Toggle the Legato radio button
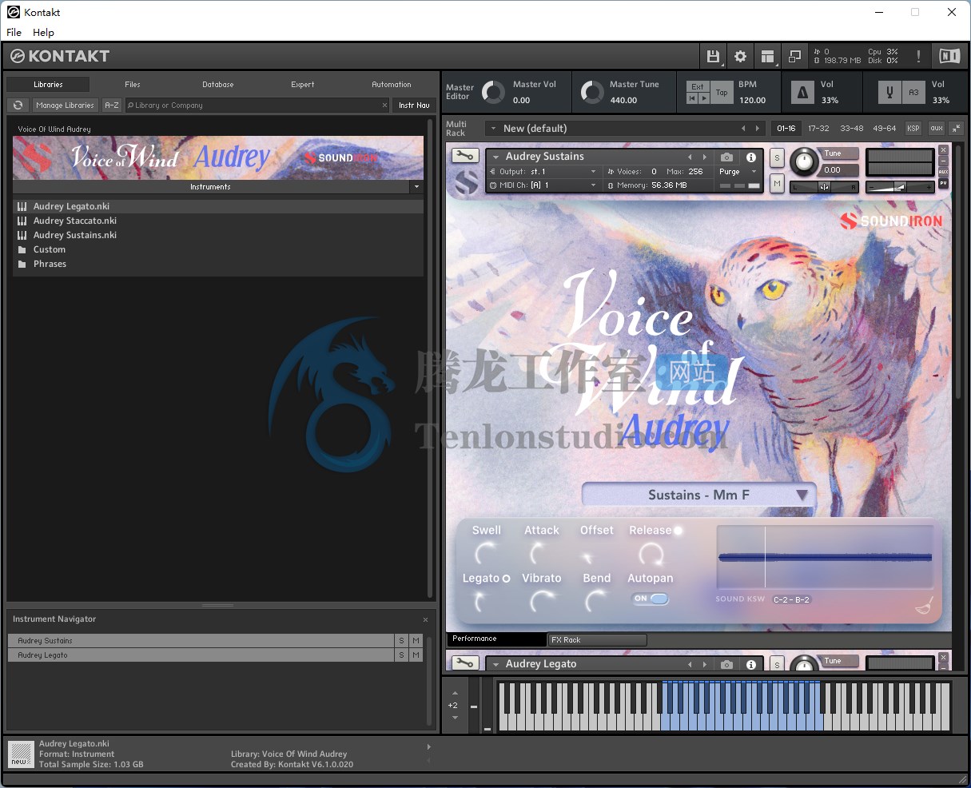This screenshot has height=788, width=971. [x=506, y=579]
